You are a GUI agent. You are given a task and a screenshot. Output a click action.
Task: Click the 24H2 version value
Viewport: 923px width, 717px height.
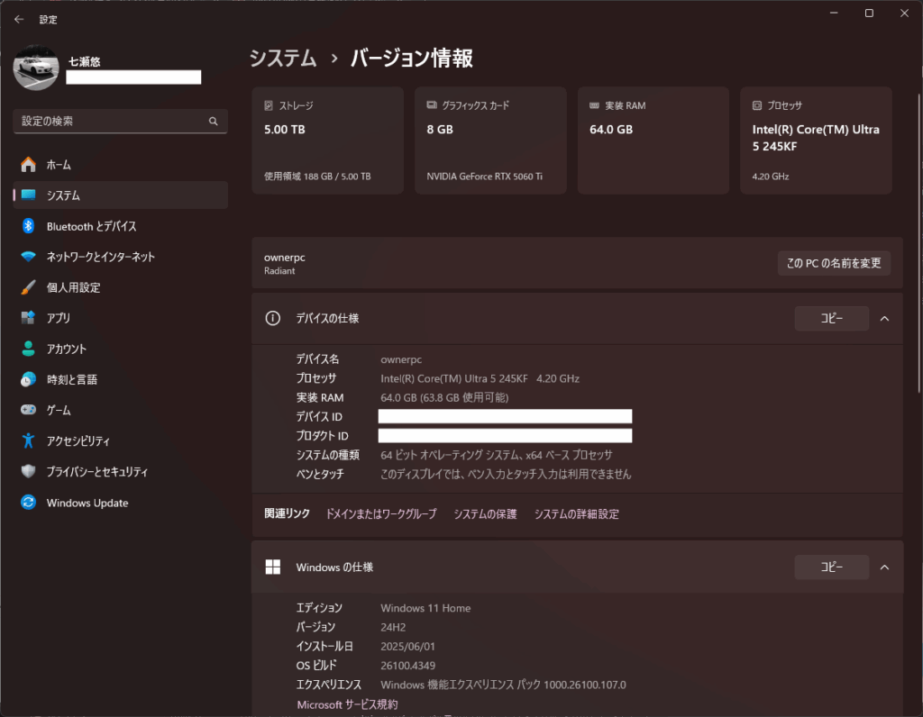click(393, 627)
